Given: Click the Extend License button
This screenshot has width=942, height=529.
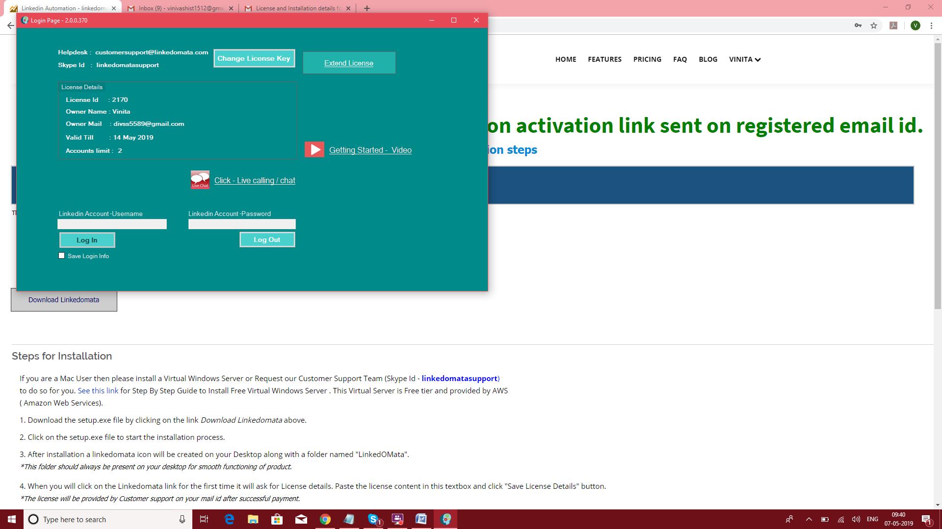Looking at the screenshot, I should [x=349, y=63].
